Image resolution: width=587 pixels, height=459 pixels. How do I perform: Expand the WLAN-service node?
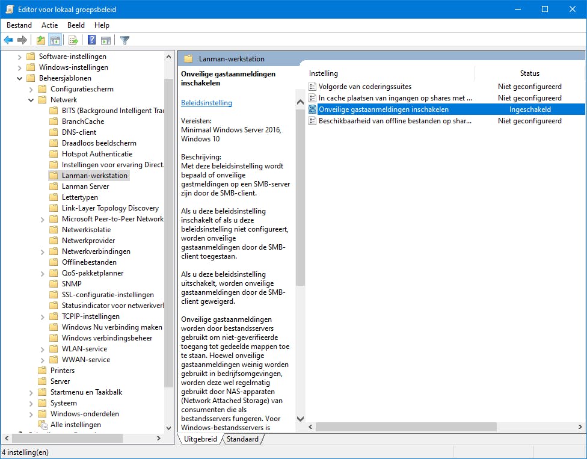pyautogui.click(x=42, y=350)
